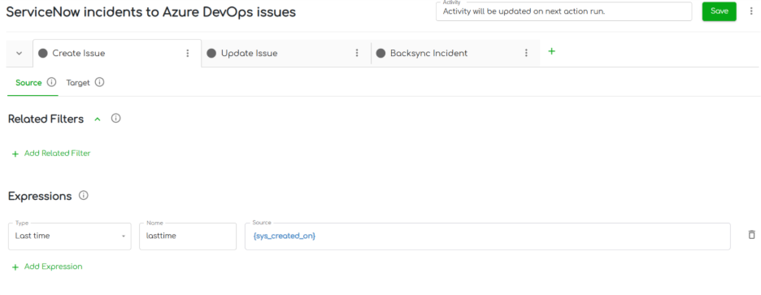Open the Create Issue three-dot options

tap(188, 54)
